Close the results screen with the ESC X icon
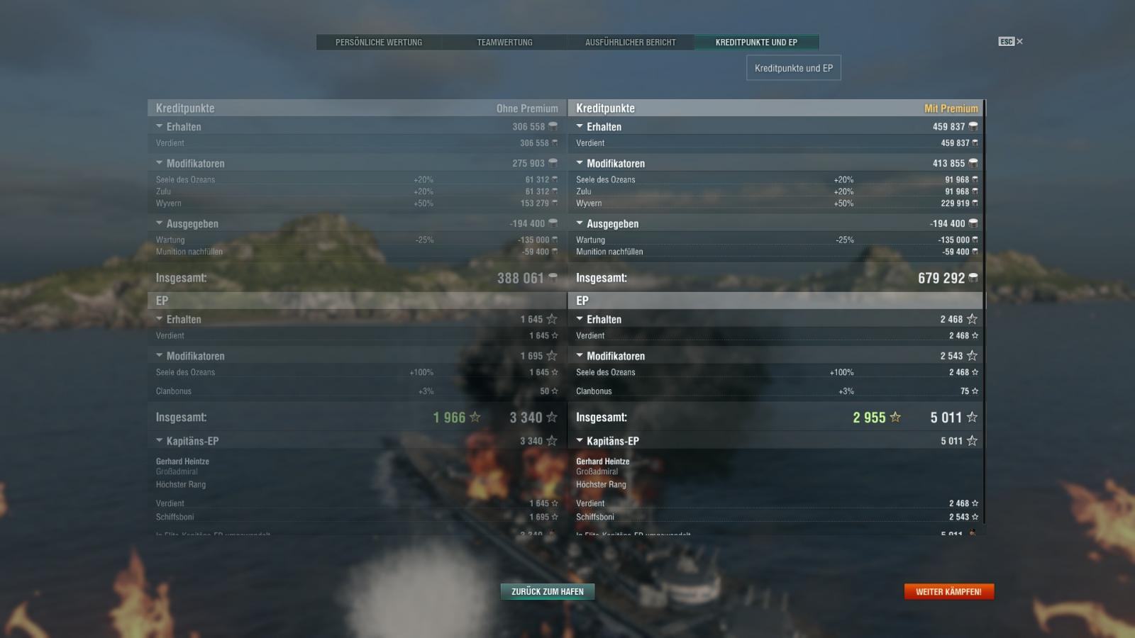Image resolution: width=1135 pixels, height=638 pixels. 1011,42
